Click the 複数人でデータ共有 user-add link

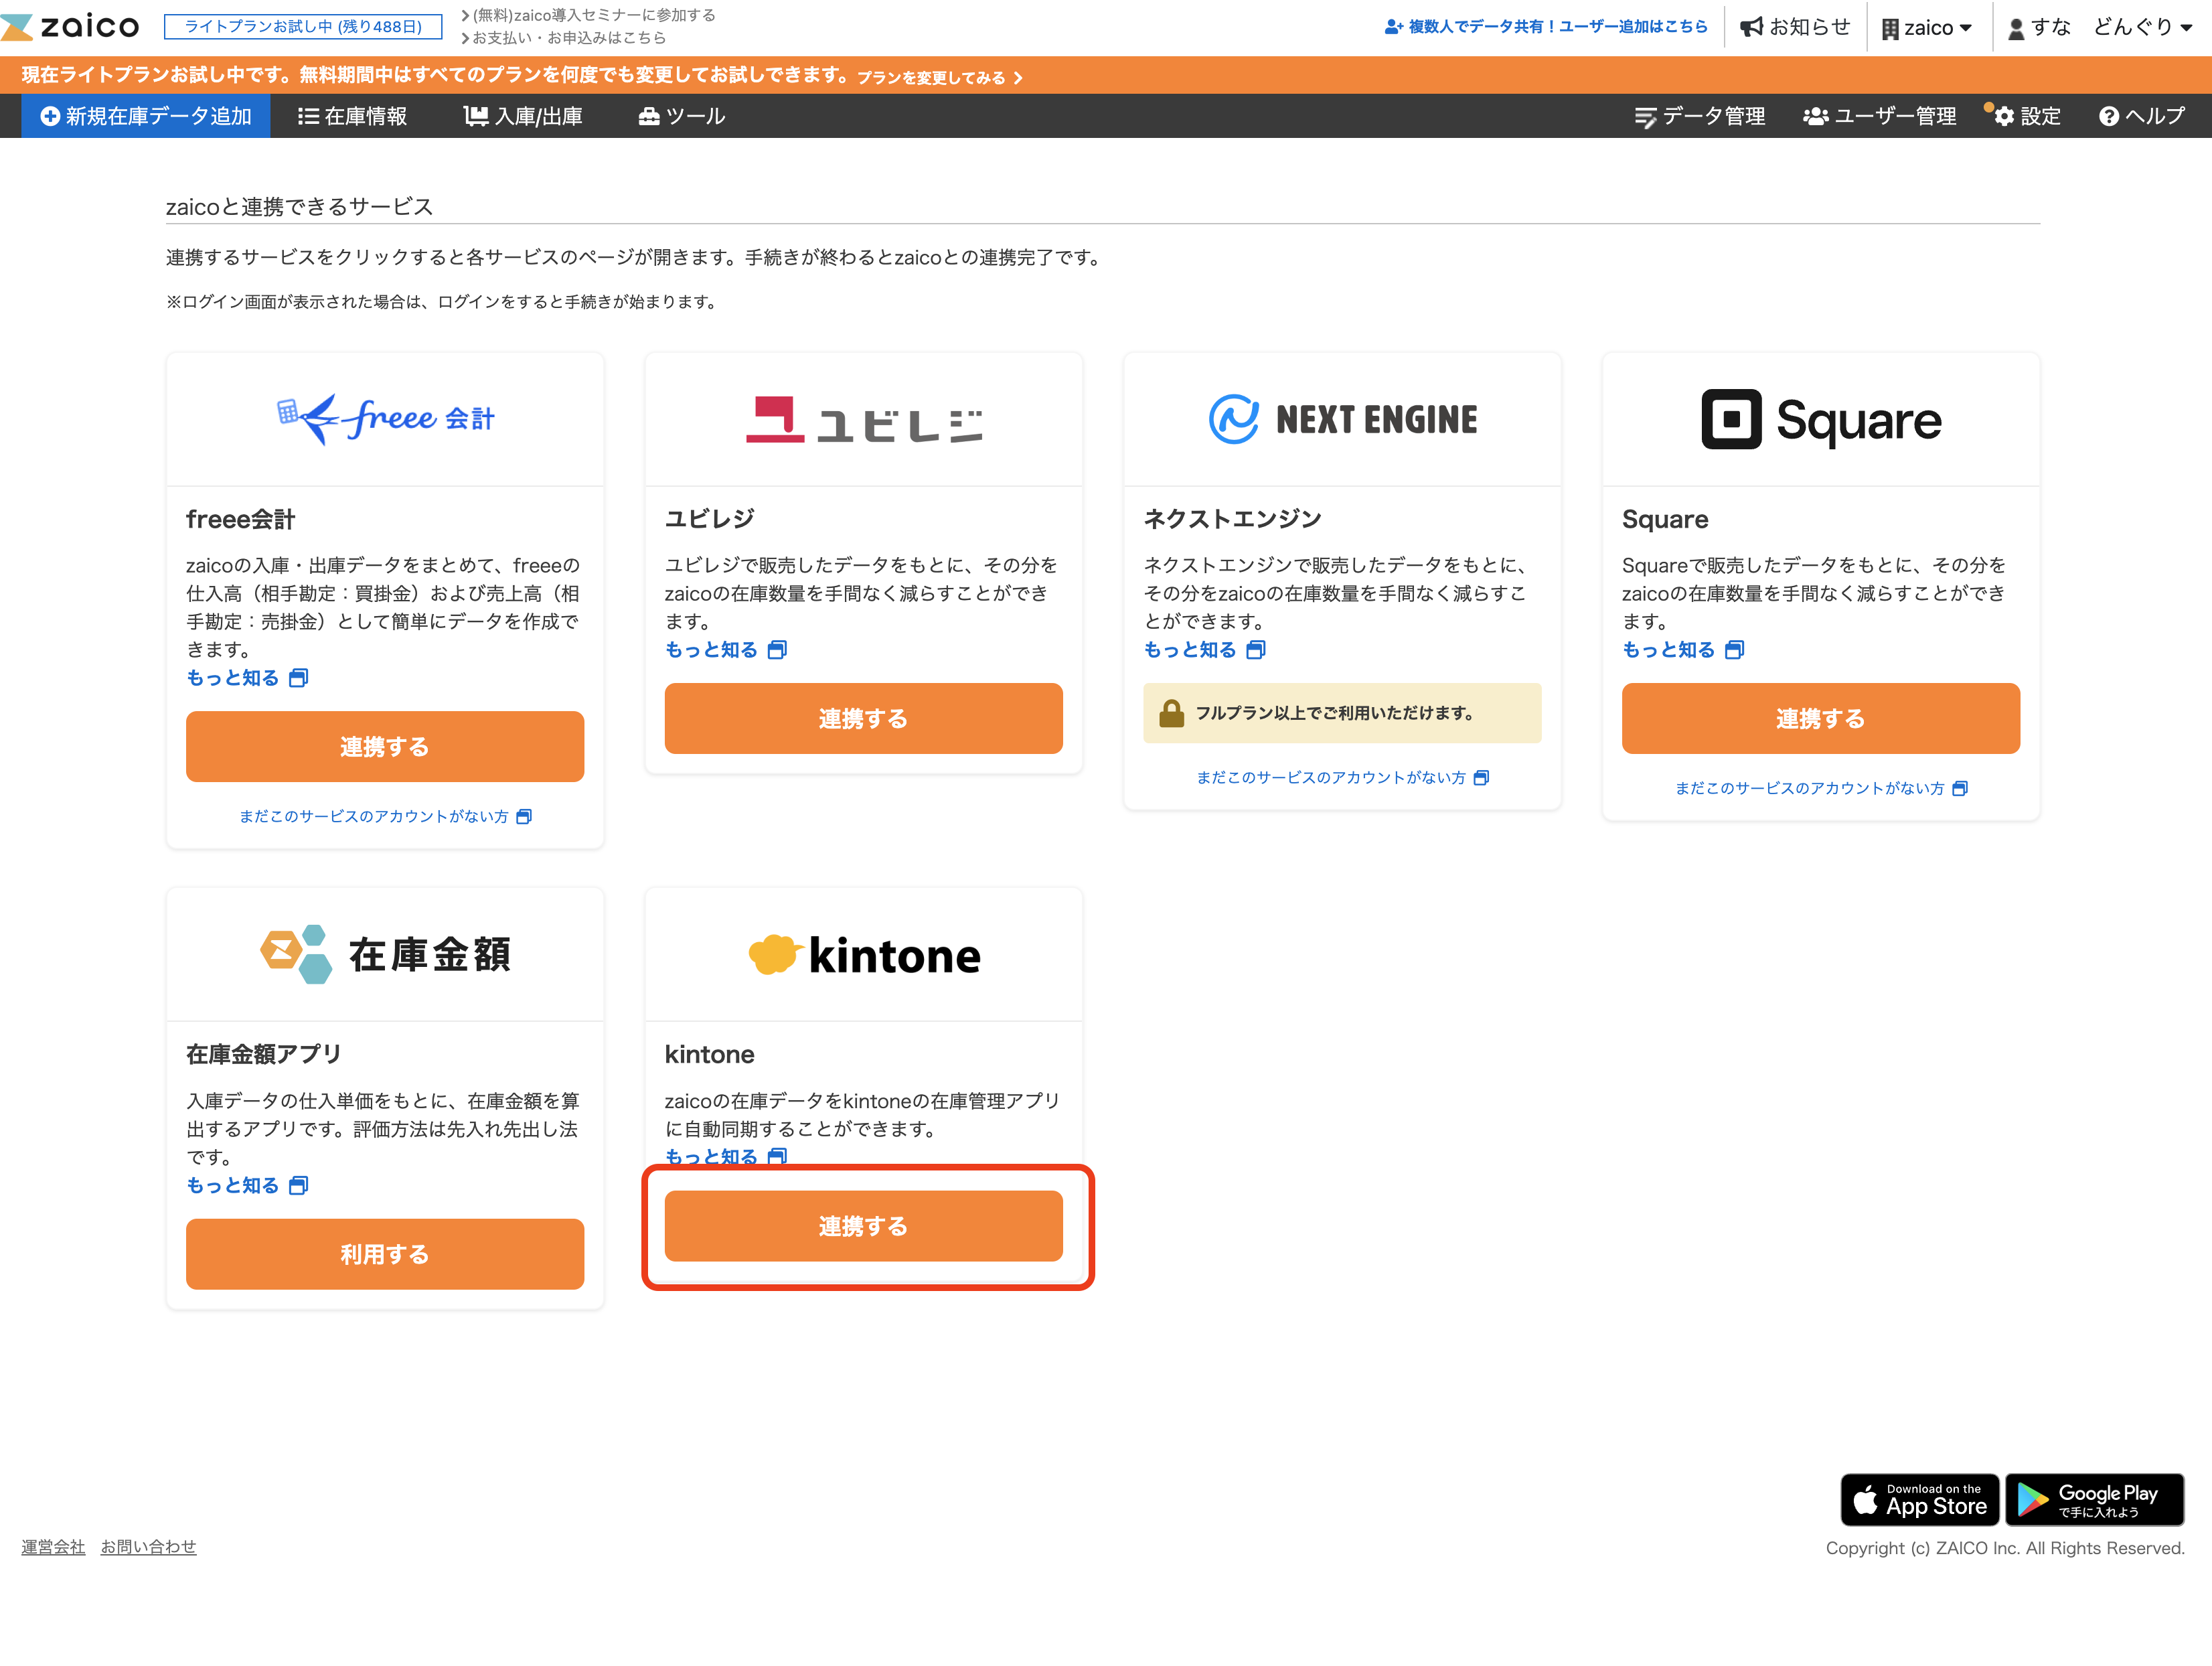[1546, 27]
